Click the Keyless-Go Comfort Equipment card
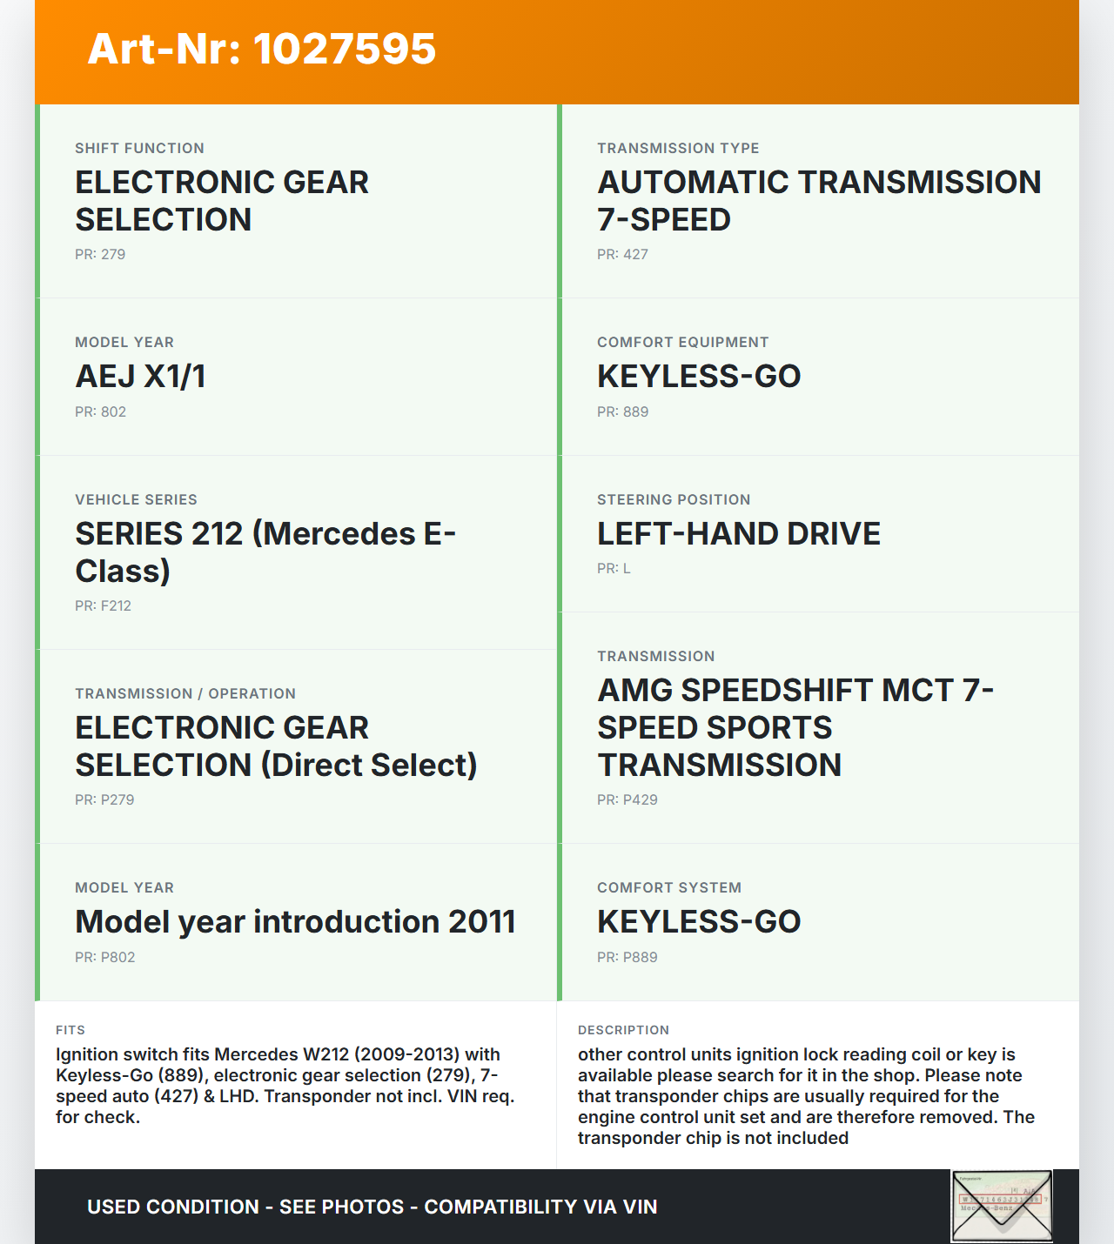This screenshot has width=1114, height=1244. click(x=818, y=377)
